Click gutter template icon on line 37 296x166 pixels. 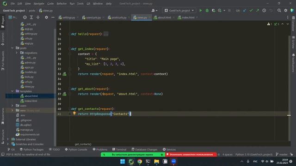click(64, 94)
